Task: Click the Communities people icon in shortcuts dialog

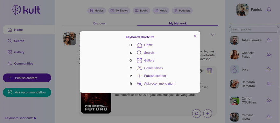Action: pyautogui.click(x=139, y=68)
